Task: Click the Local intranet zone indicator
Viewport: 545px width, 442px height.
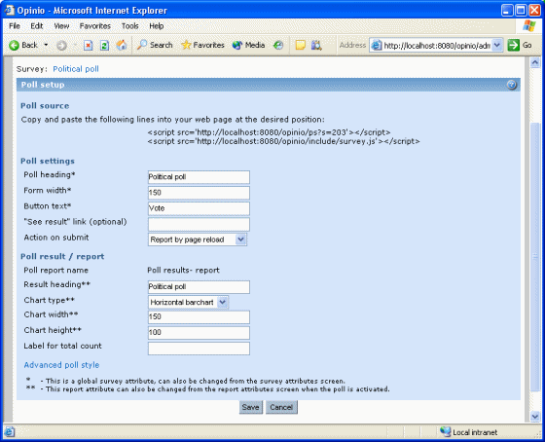Action: [469, 432]
